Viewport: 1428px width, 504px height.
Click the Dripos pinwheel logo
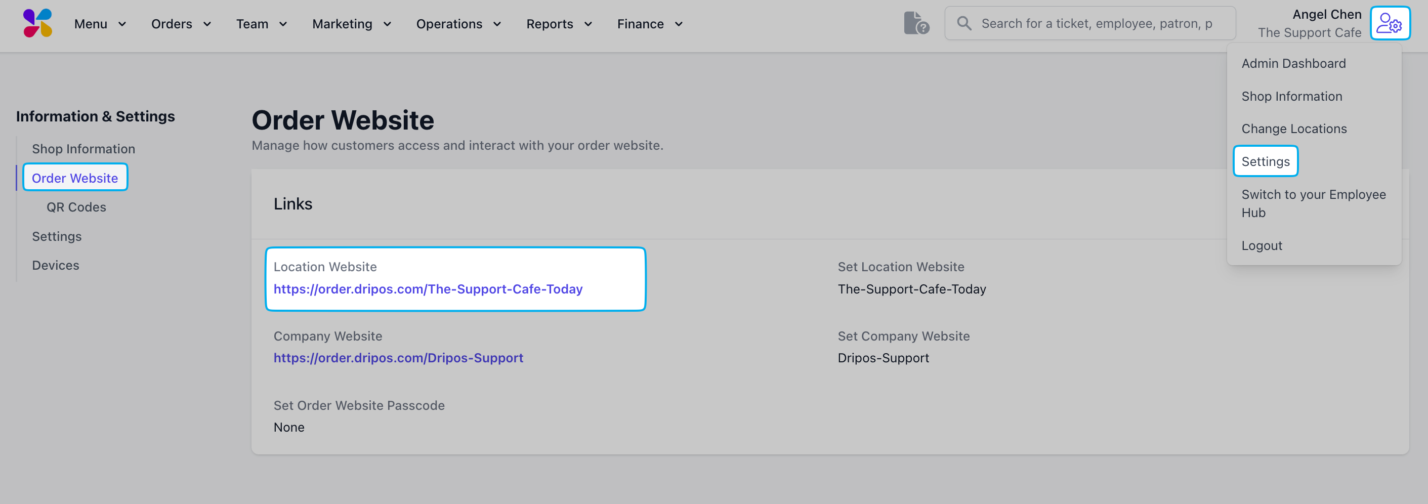(x=37, y=23)
